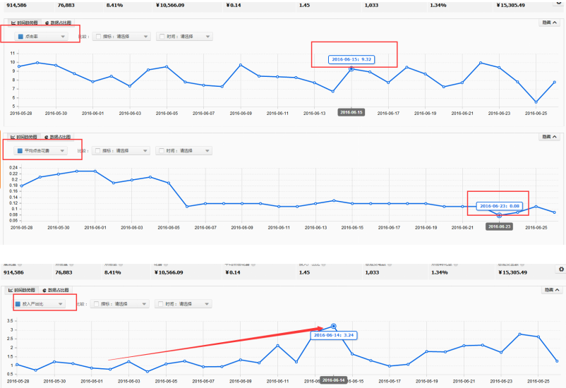The image size is (566, 388).
Task: Click the 隐藏 button on the top chart
Action: point(549,23)
